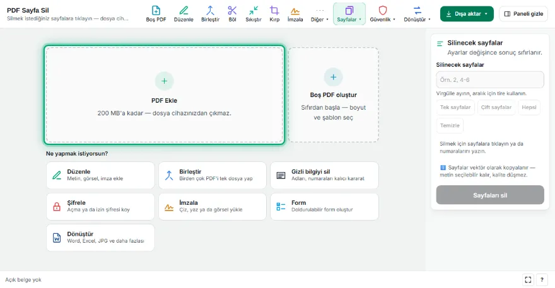Open the Dönüştür dropdown in toolbar
Viewport: 555px width, 288px height.
(418, 14)
